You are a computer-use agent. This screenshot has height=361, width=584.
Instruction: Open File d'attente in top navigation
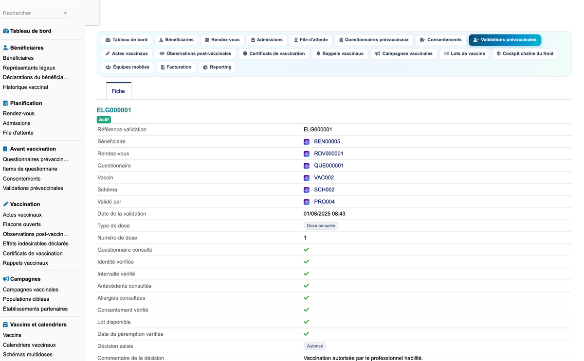coord(311,40)
